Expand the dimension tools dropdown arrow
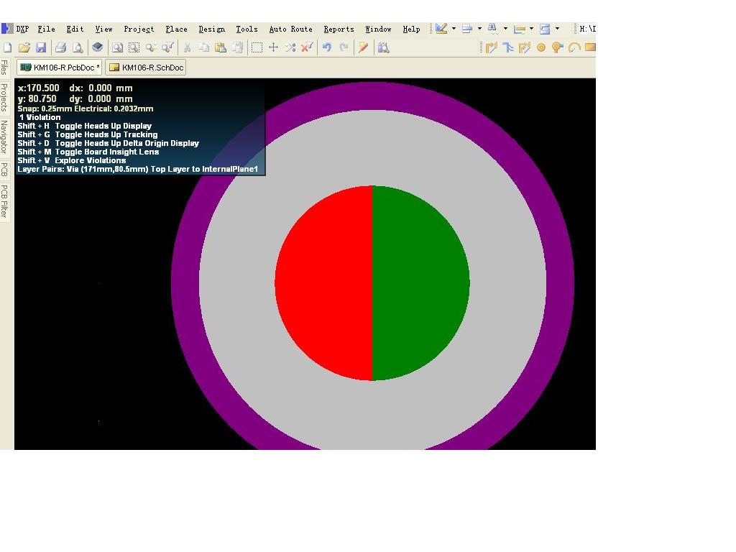 click(x=531, y=29)
